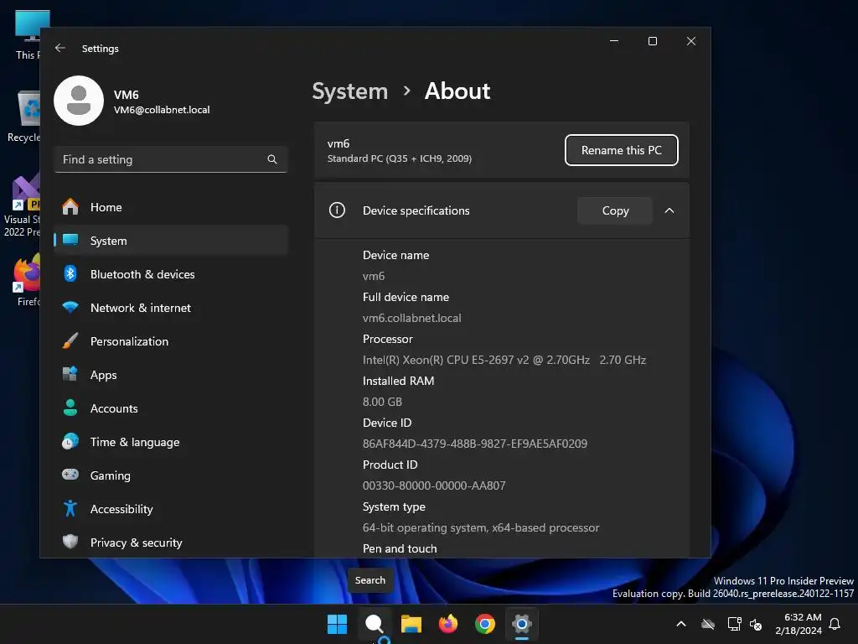The height and width of the screenshot is (644, 858).
Task: Open the Windows Start menu
Action: (x=337, y=624)
